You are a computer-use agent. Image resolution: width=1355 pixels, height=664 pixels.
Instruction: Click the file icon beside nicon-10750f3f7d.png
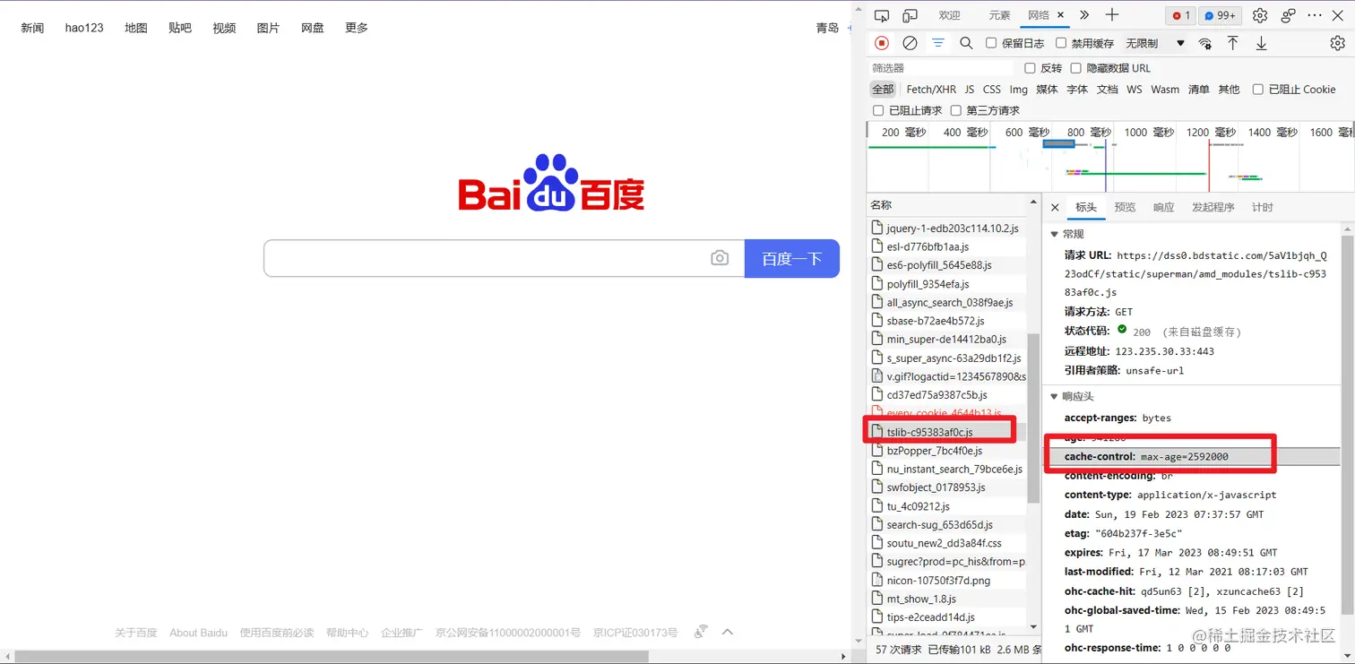coord(877,580)
